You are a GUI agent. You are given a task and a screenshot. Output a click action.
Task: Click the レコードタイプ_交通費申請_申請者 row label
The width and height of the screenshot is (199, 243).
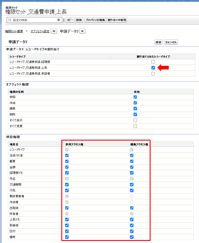30,74
